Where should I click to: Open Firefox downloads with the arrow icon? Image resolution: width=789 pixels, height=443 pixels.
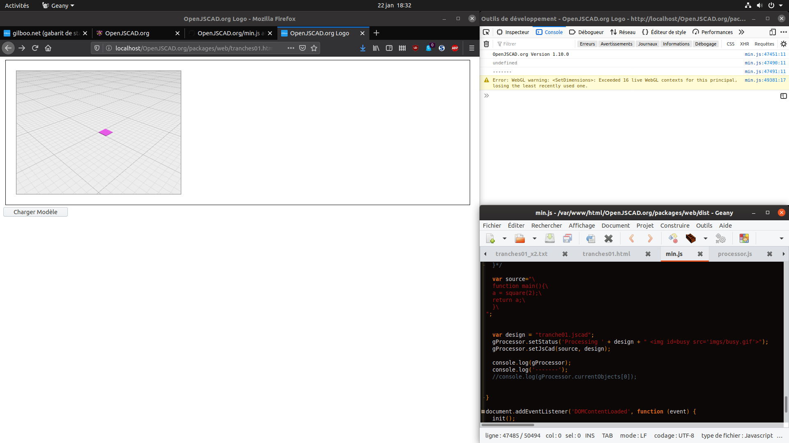(363, 48)
